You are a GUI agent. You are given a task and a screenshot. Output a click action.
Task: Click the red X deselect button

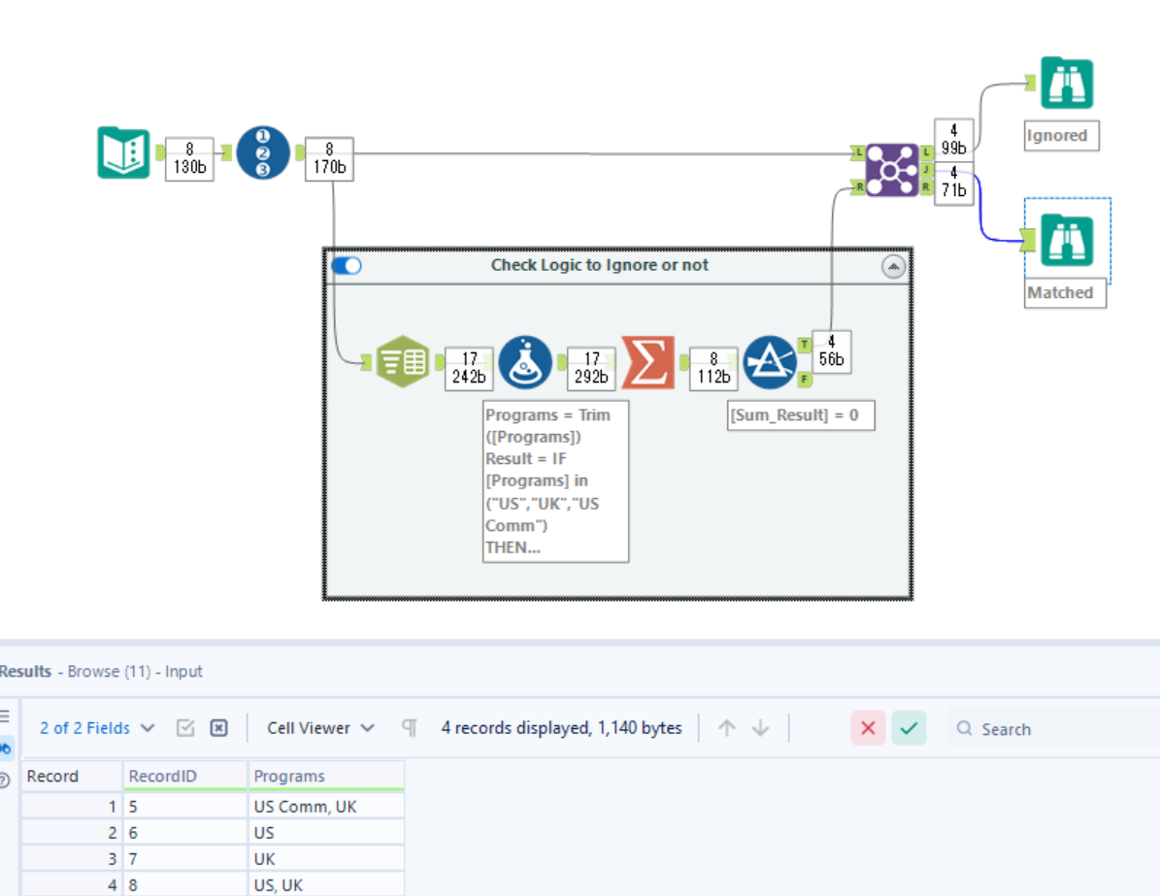point(869,728)
